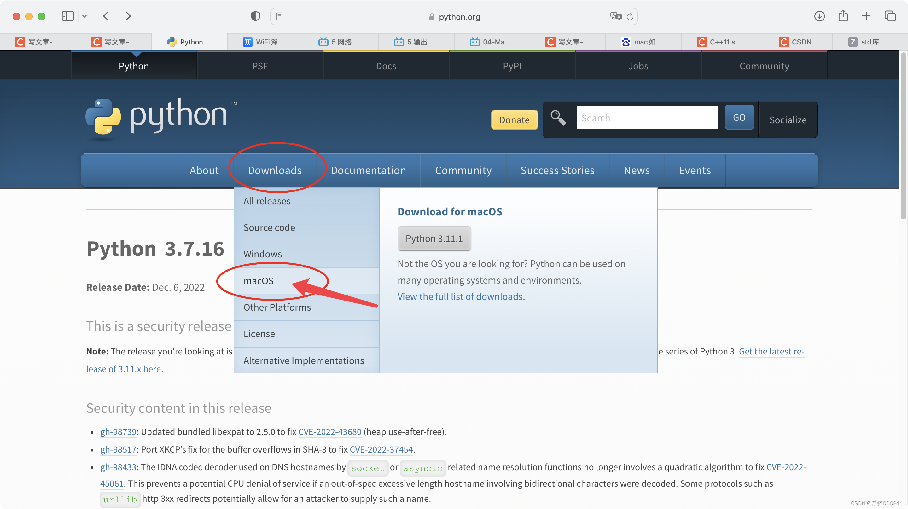Open the CVE-2022-43680 link

(x=329, y=431)
